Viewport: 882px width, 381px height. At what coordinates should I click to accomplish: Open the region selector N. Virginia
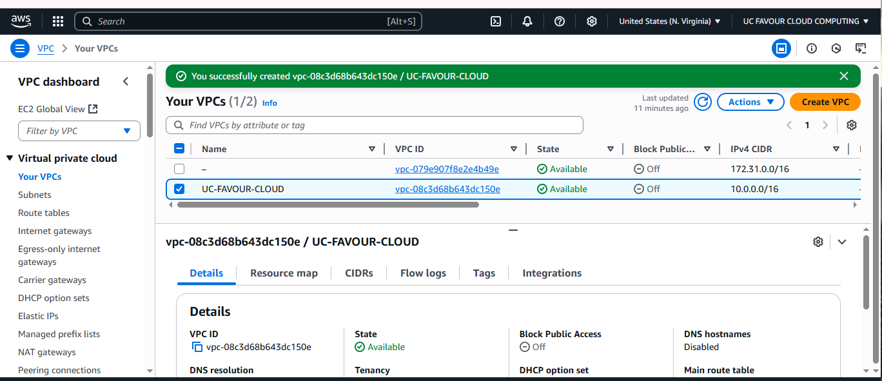(x=670, y=21)
